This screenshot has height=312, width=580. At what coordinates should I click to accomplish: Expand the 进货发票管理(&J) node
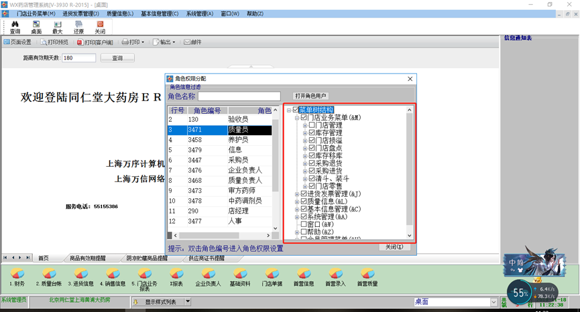[296, 194]
